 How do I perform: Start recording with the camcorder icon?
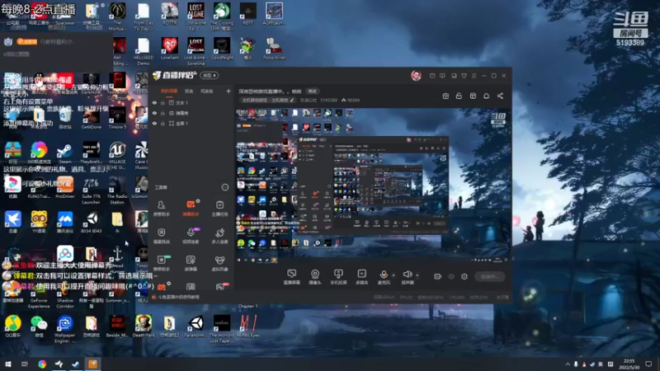coord(438,276)
